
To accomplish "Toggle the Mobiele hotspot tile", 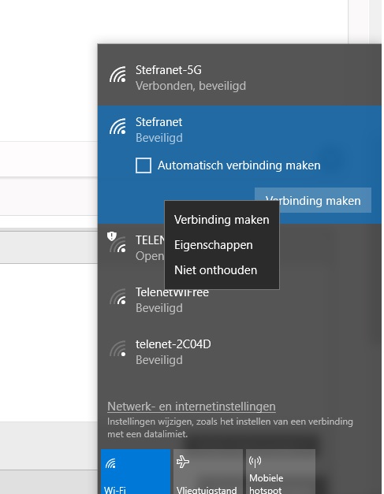I will [281, 472].
